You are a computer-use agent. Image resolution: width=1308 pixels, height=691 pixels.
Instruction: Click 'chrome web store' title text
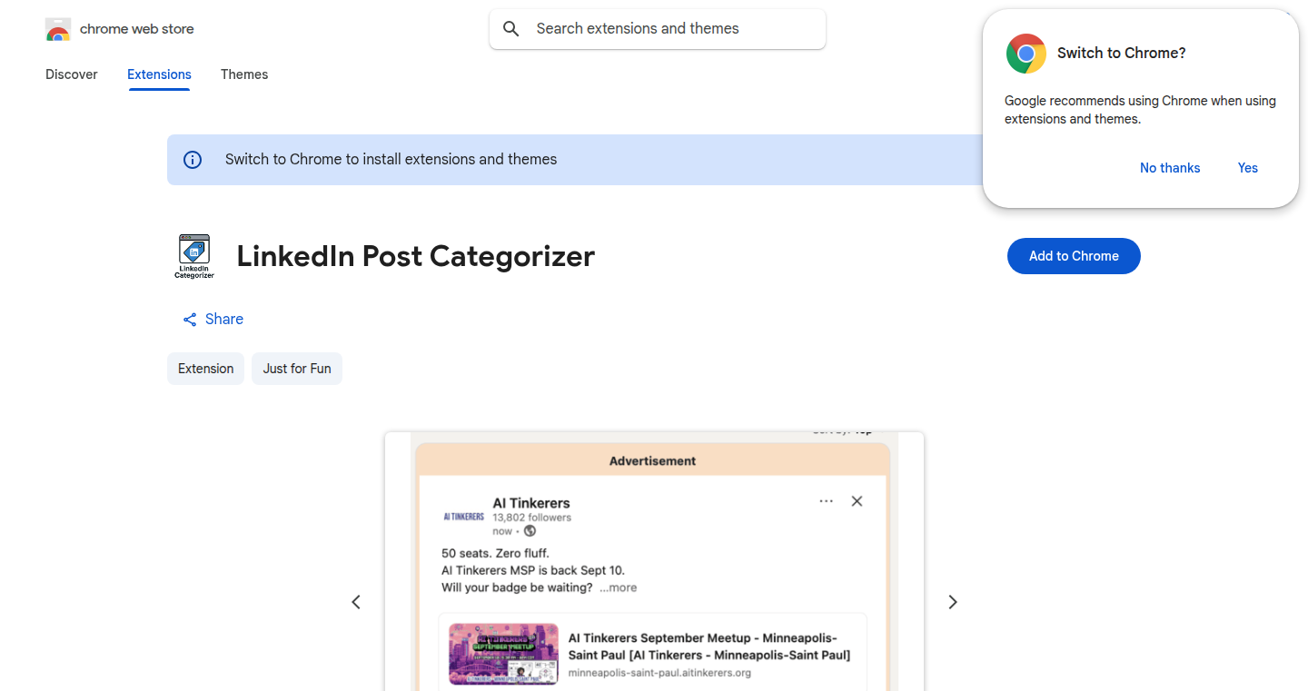137,29
